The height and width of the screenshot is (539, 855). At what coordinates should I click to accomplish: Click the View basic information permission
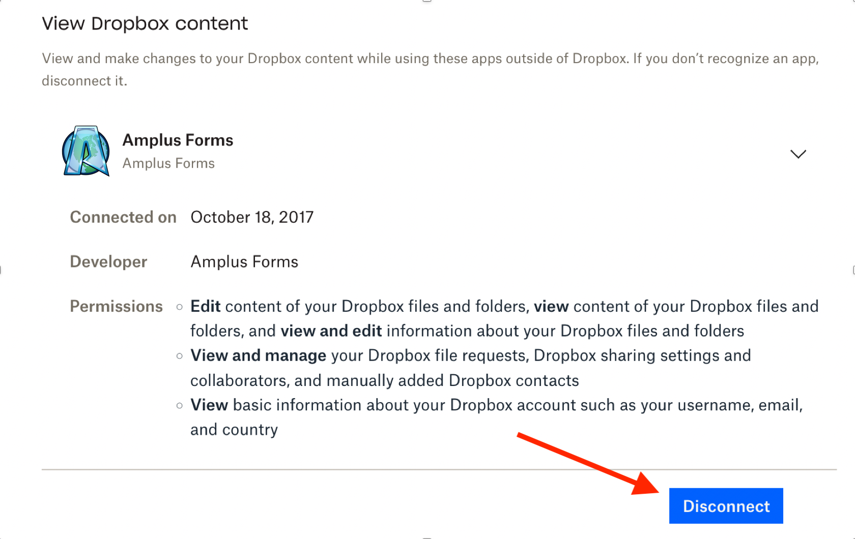[x=497, y=417]
